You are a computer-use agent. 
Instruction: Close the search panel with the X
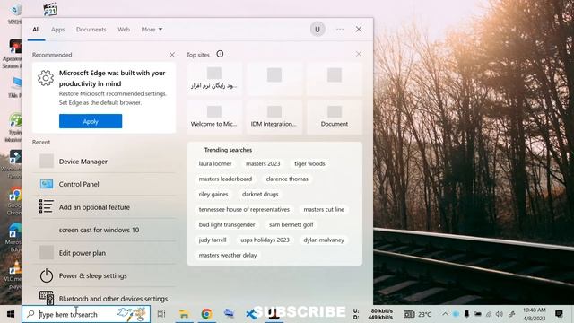tap(359, 29)
